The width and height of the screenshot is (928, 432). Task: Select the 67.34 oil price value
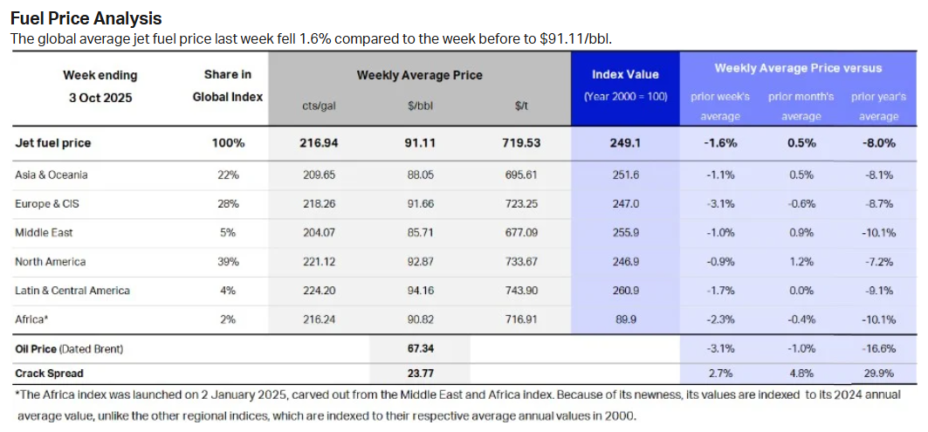click(420, 349)
